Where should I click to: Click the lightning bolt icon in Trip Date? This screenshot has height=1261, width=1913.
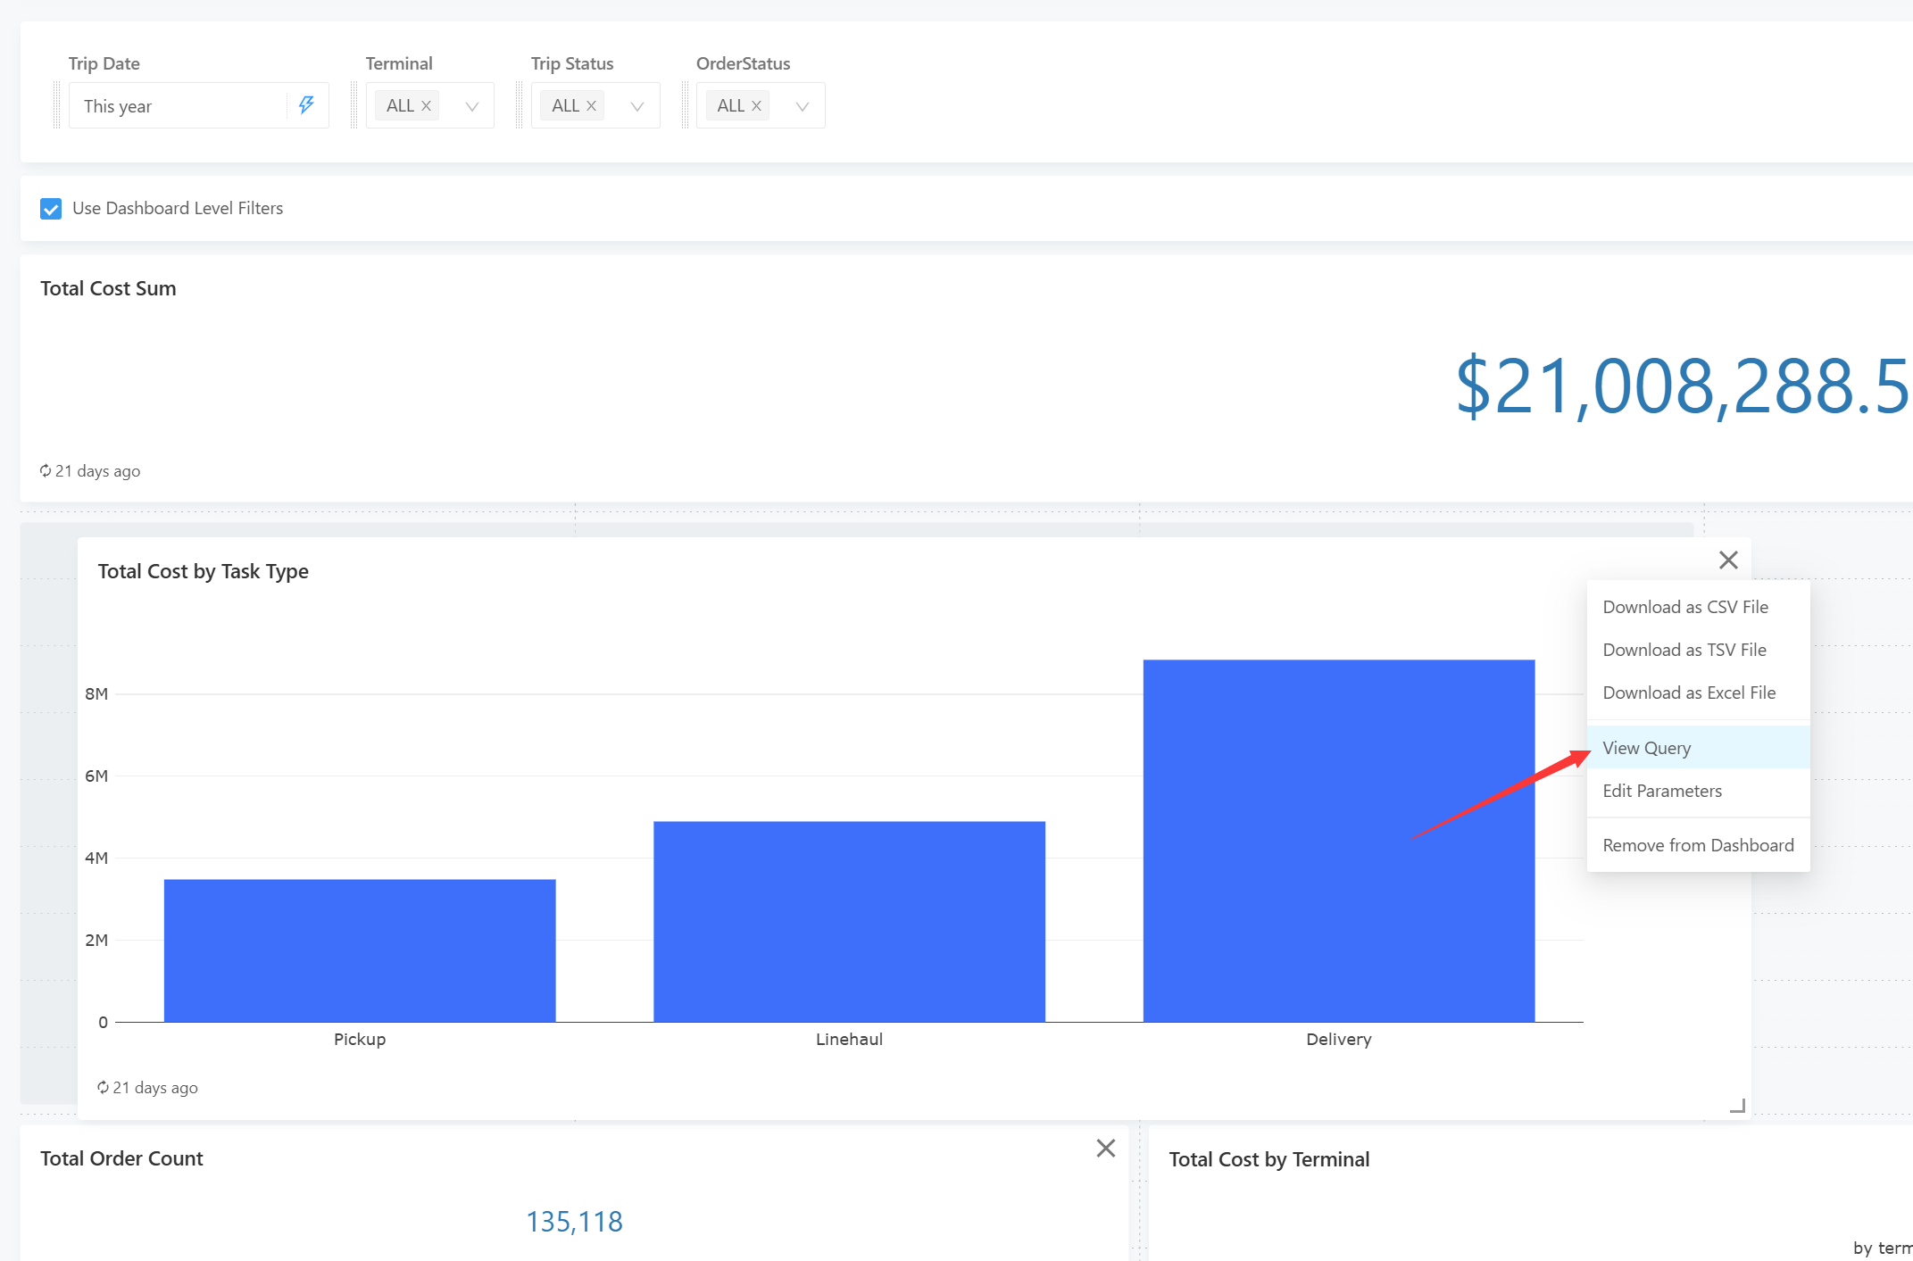coord(306,105)
